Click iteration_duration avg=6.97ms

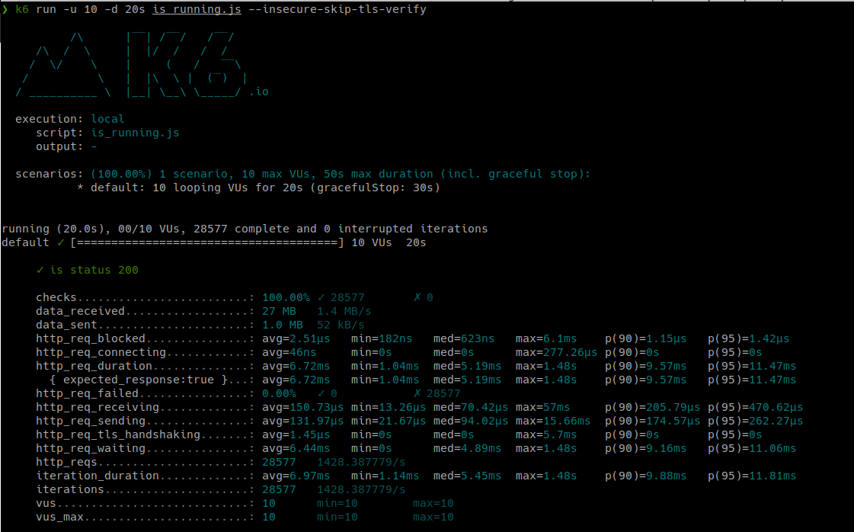click(x=296, y=476)
